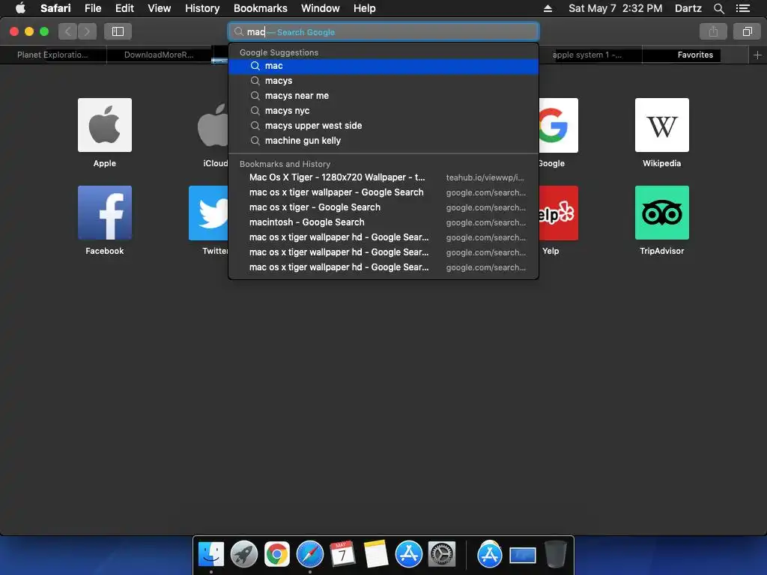Launch Google Chrome from the Dock
Image resolution: width=767 pixels, height=575 pixels.
point(277,555)
